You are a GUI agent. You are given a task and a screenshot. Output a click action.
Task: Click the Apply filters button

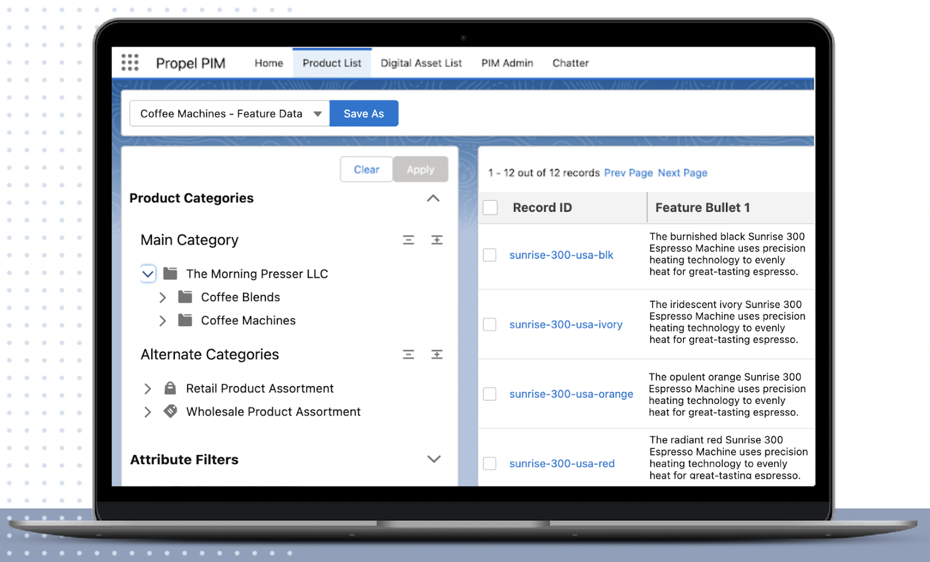[x=421, y=169]
